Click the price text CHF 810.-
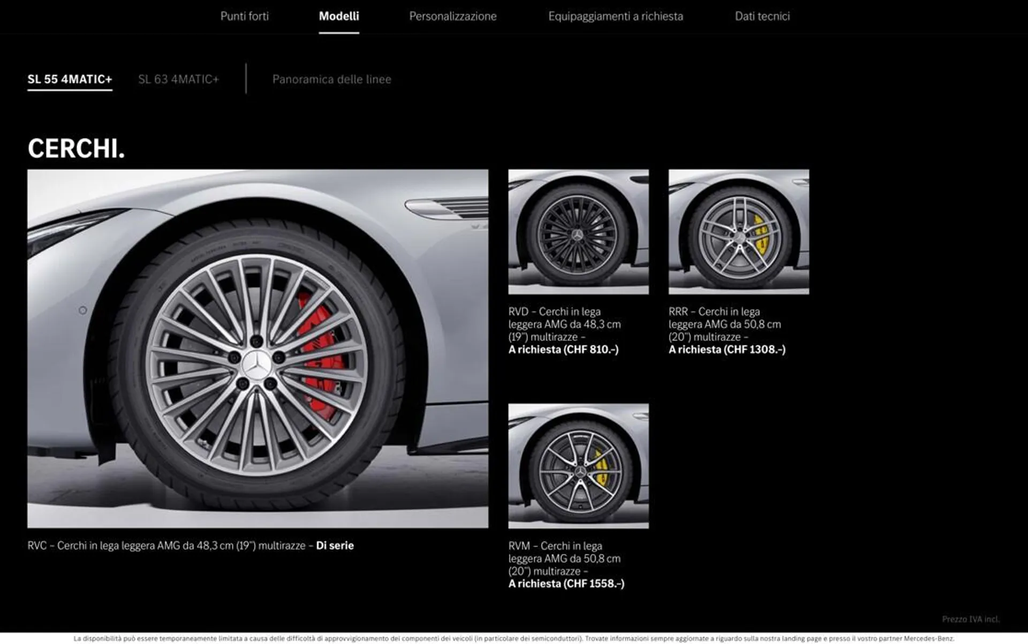The image size is (1028, 644). tap(591, 350)
